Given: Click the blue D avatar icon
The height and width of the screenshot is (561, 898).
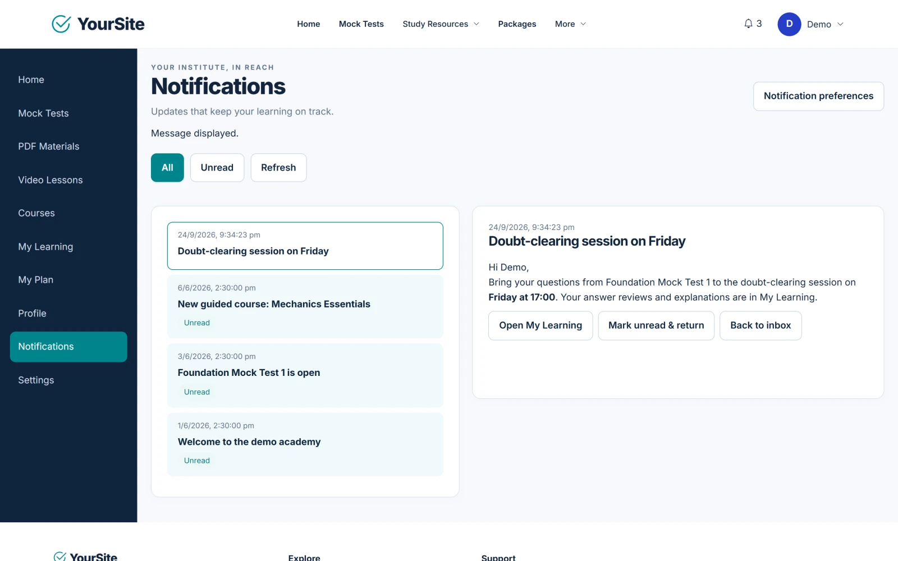Looking at the screenshot, I should tap(789, 24).
